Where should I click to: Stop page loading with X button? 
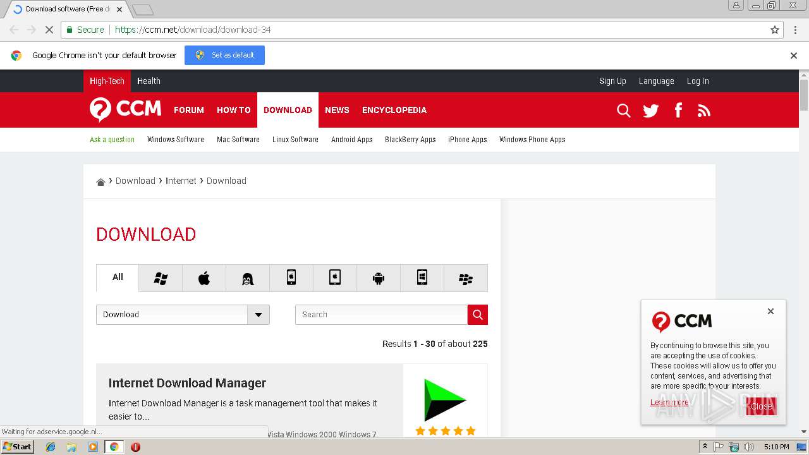pos(49,30)
